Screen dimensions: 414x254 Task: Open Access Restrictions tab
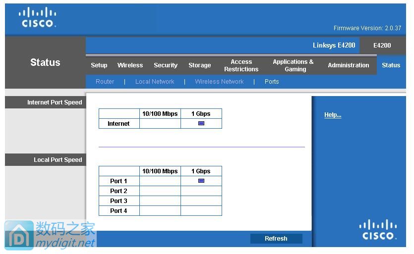click(241, 65)
